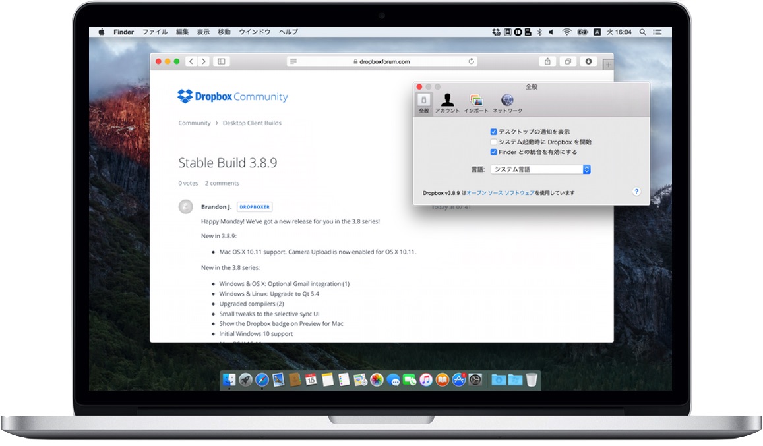Click the Bluetooth status icon
The image size is (763, 446).
[539, 32]
